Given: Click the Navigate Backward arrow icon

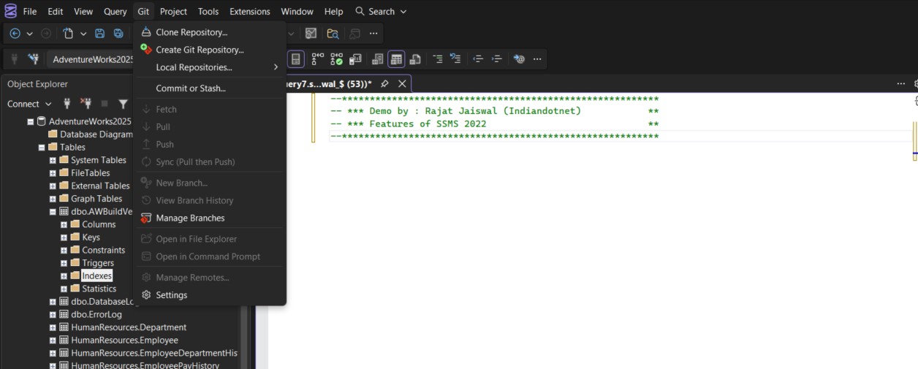Looking at the screenshot, I should click(15, 34).
